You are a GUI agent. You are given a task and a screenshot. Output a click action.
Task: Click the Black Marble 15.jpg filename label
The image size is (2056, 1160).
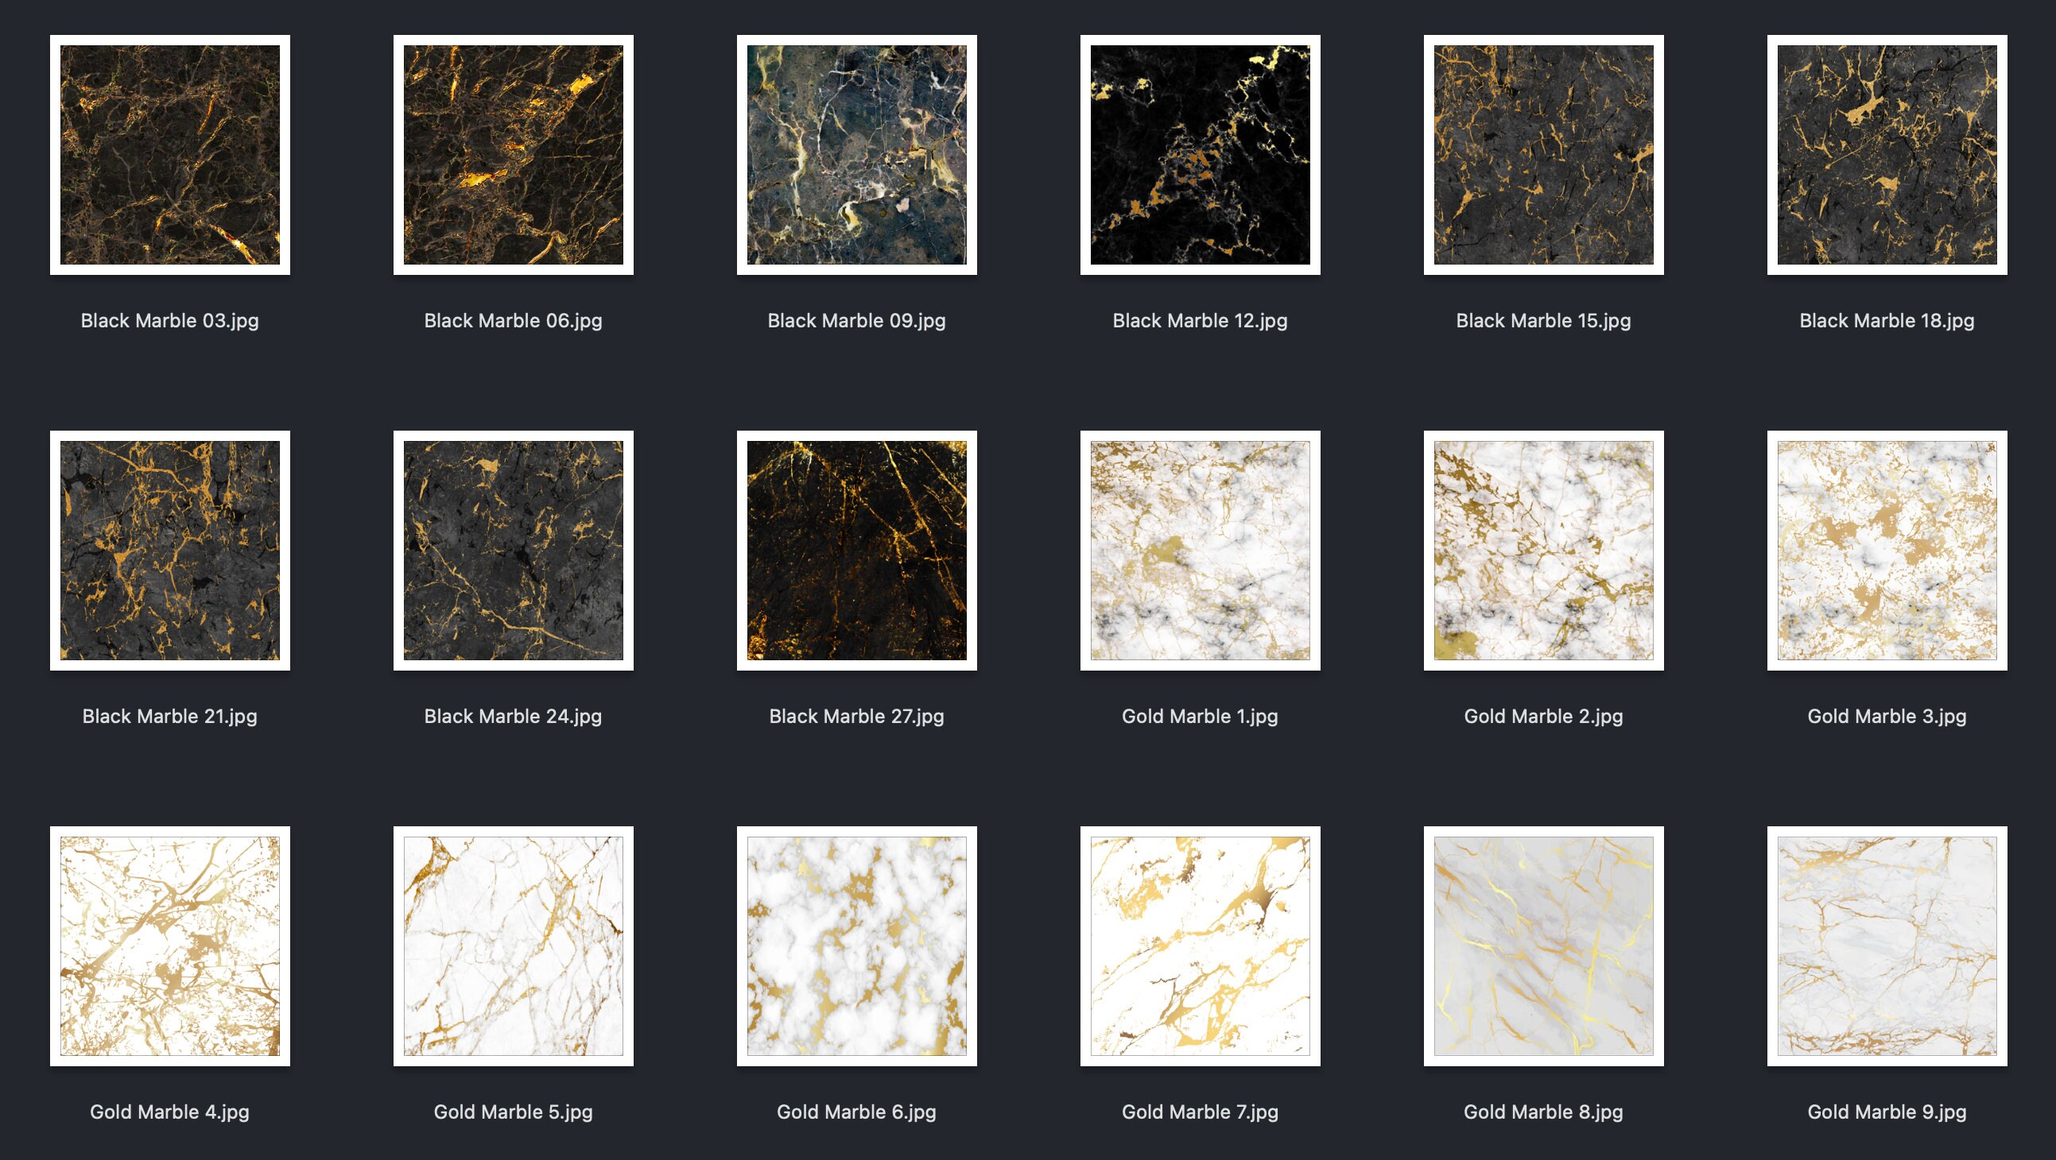click(1543, 322)
